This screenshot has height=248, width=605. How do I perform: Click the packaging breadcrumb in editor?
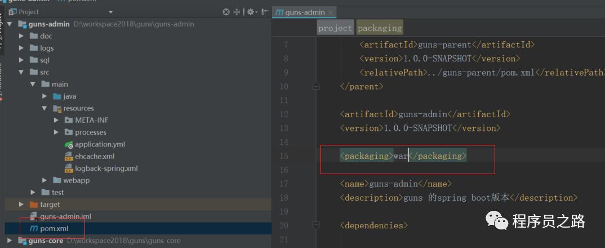coord(380,28)
